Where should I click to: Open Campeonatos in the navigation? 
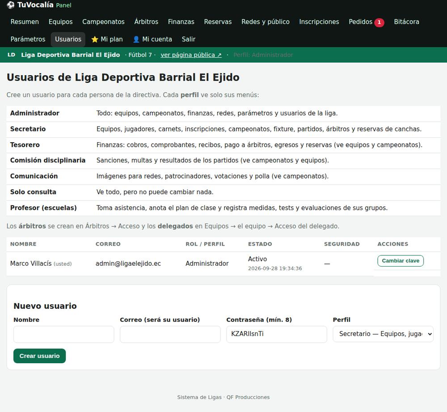104,21
